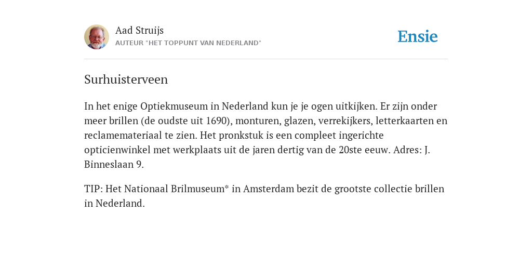Select author name Aad Struijs
The width and height of the screenshot is (532, 266).
click(x=139, y=31)
